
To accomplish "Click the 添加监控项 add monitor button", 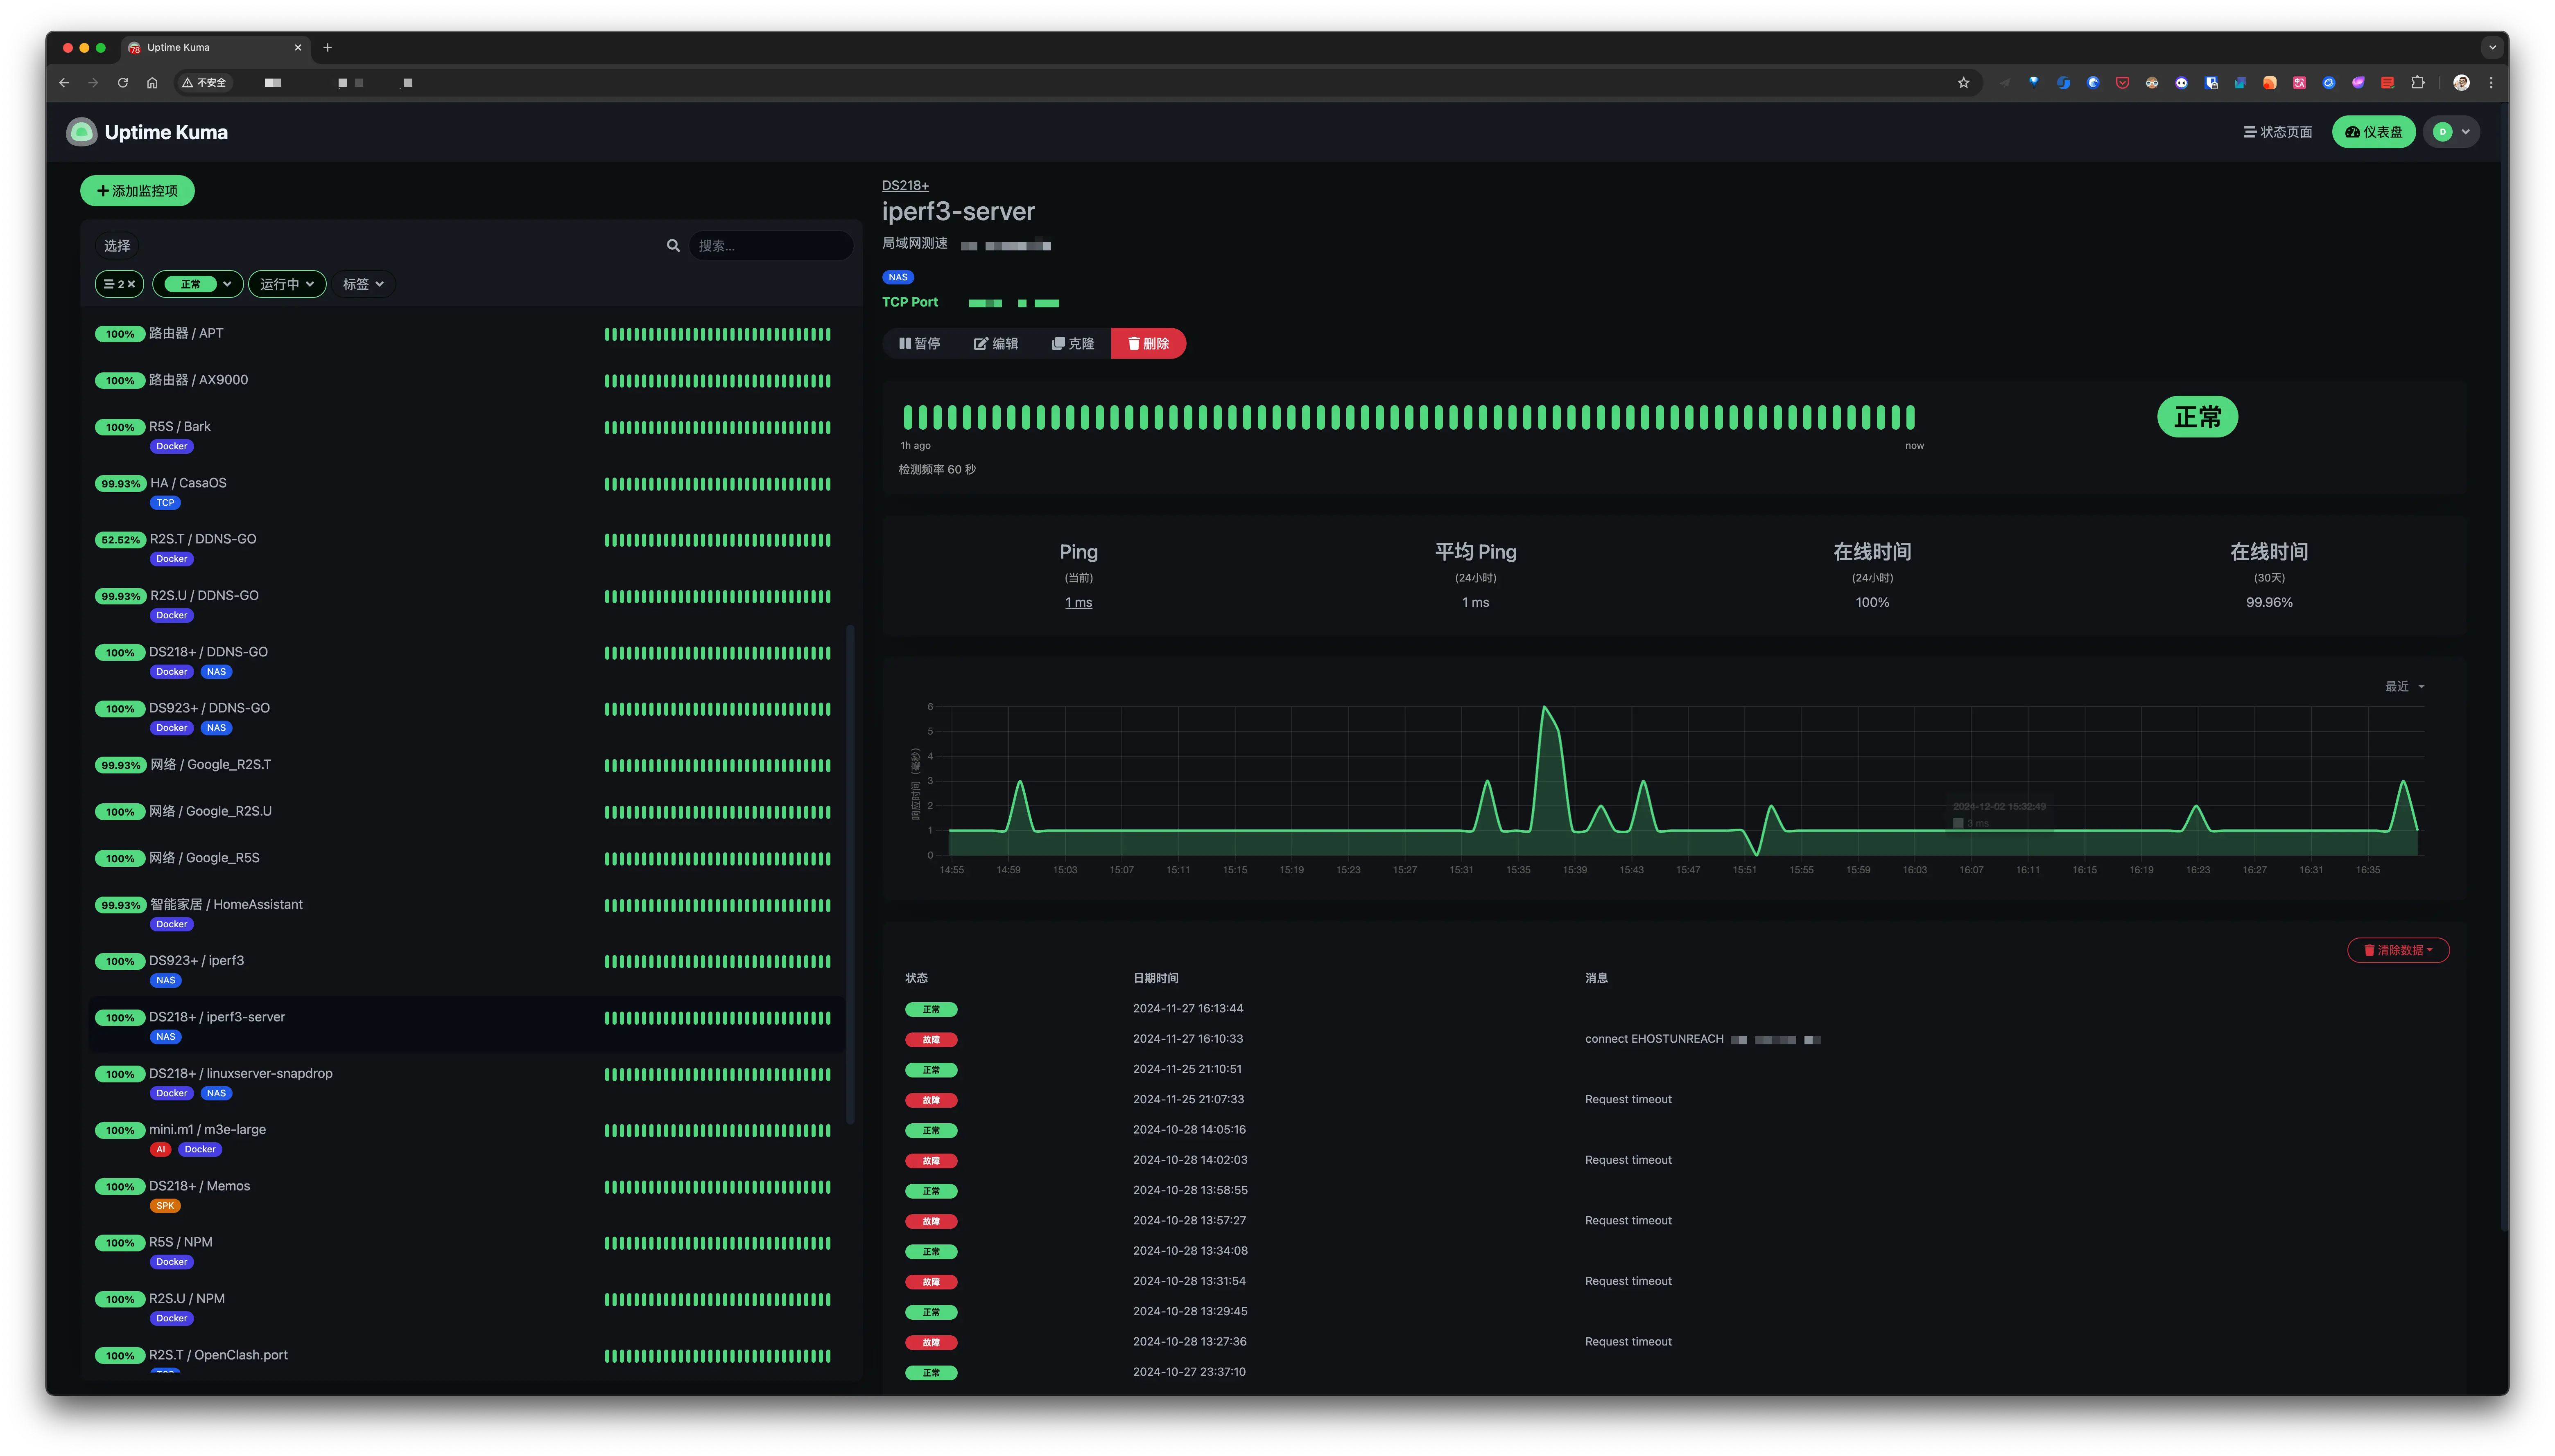I will tap(138, 190).
